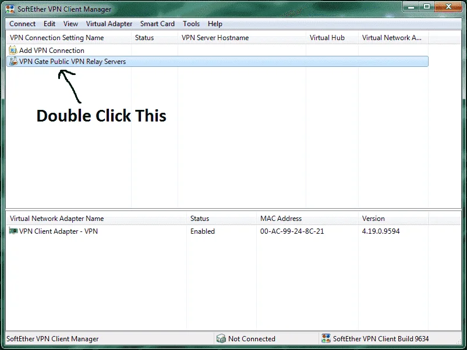Sort by VPN Server Hostname column
The height and width of the screenshot is (350, 467).
pos(242,38)
